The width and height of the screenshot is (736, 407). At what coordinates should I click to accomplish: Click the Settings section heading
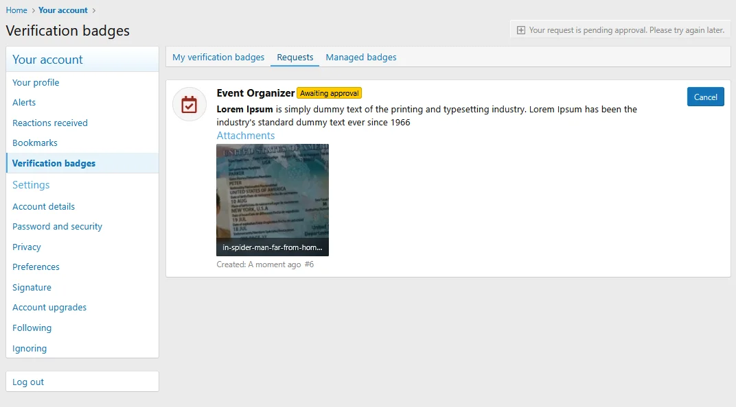(x=31, y=184)
